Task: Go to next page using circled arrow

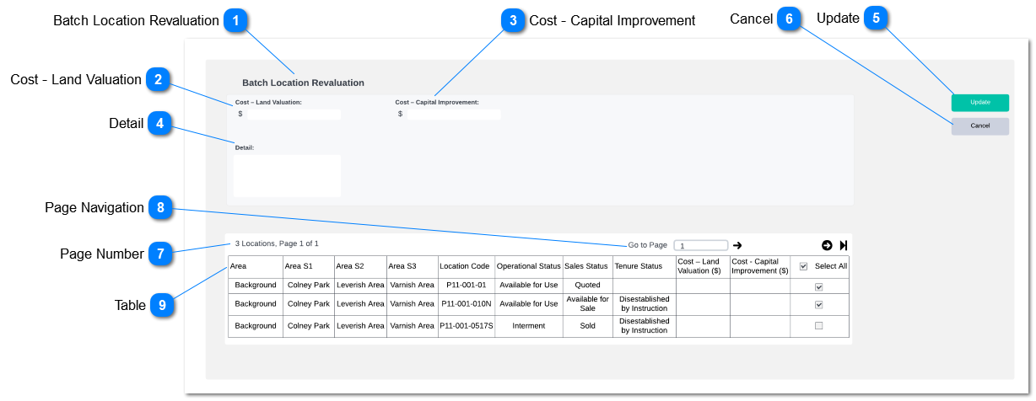Action: [x=827, y=245]
